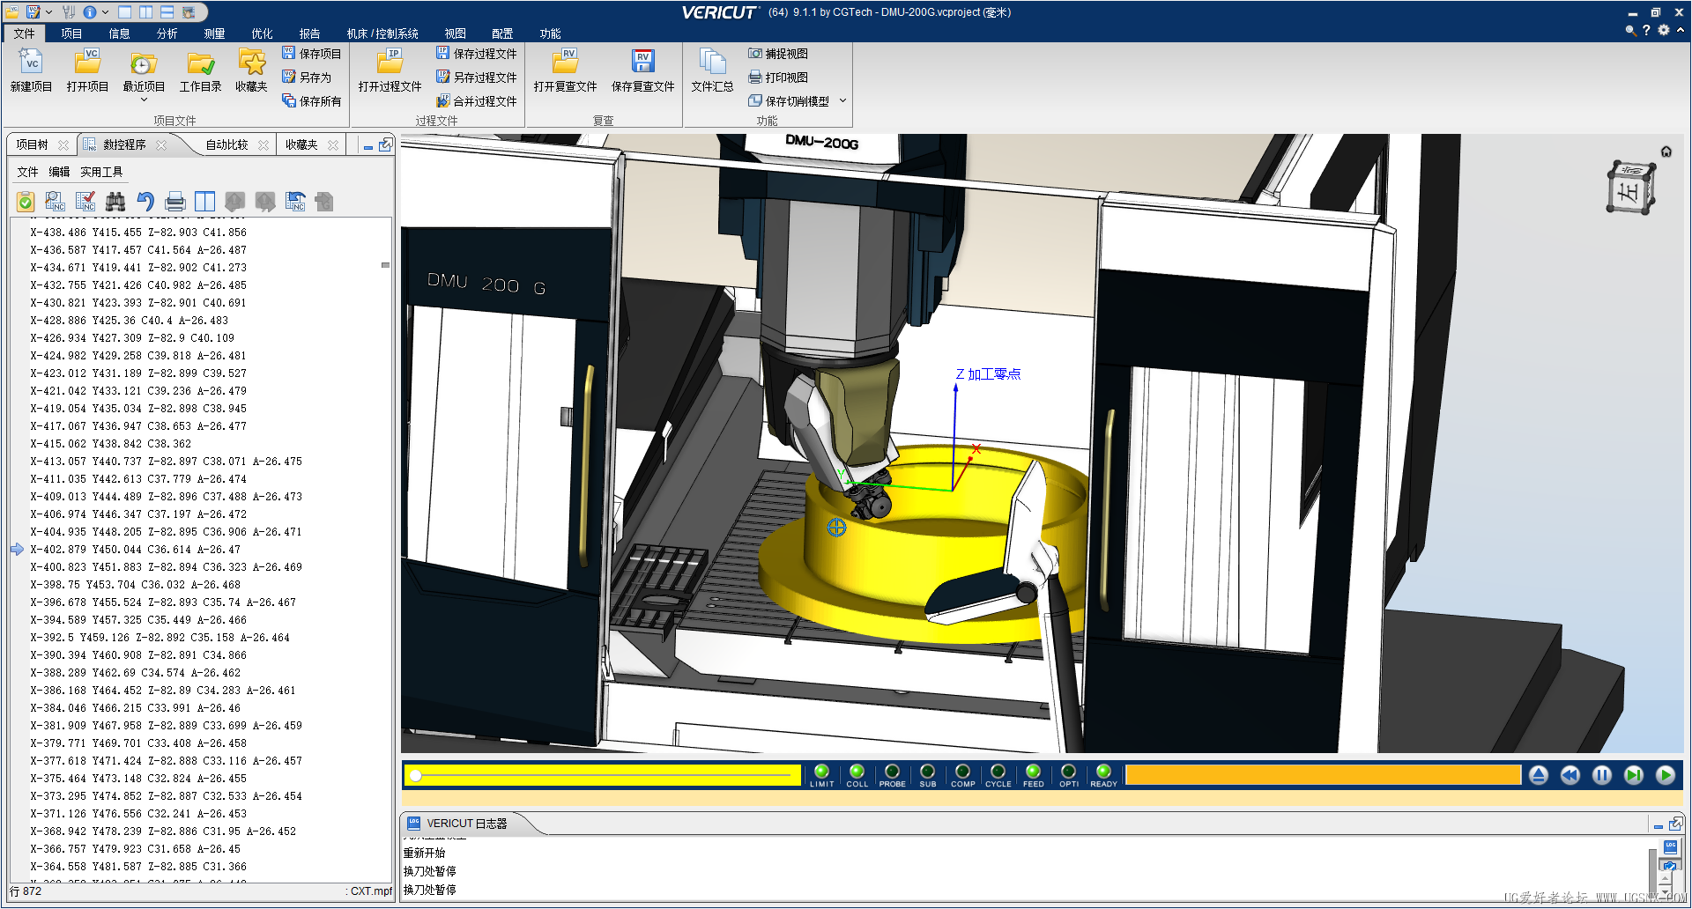Screen dimensions: 1692x909
Task: Open the 收藏夹 favorites ribbon icon
Action: click(x=251, y=62)
